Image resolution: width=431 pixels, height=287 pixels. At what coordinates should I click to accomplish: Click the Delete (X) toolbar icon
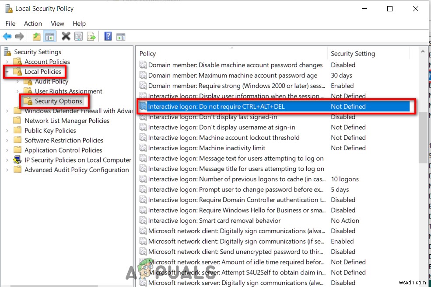66,36
